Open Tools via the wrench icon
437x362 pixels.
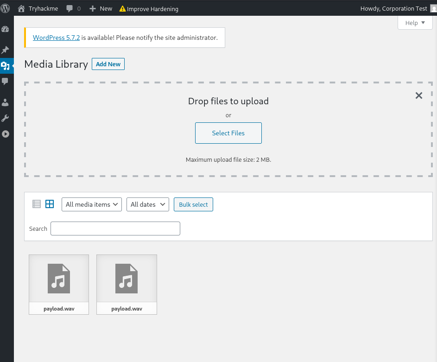pos(6,118)
